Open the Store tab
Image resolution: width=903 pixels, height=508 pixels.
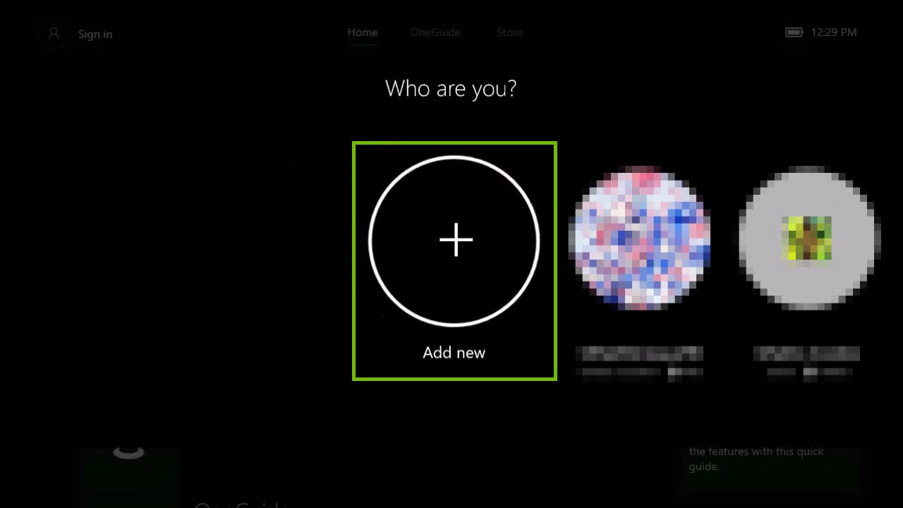coord(509,32)
